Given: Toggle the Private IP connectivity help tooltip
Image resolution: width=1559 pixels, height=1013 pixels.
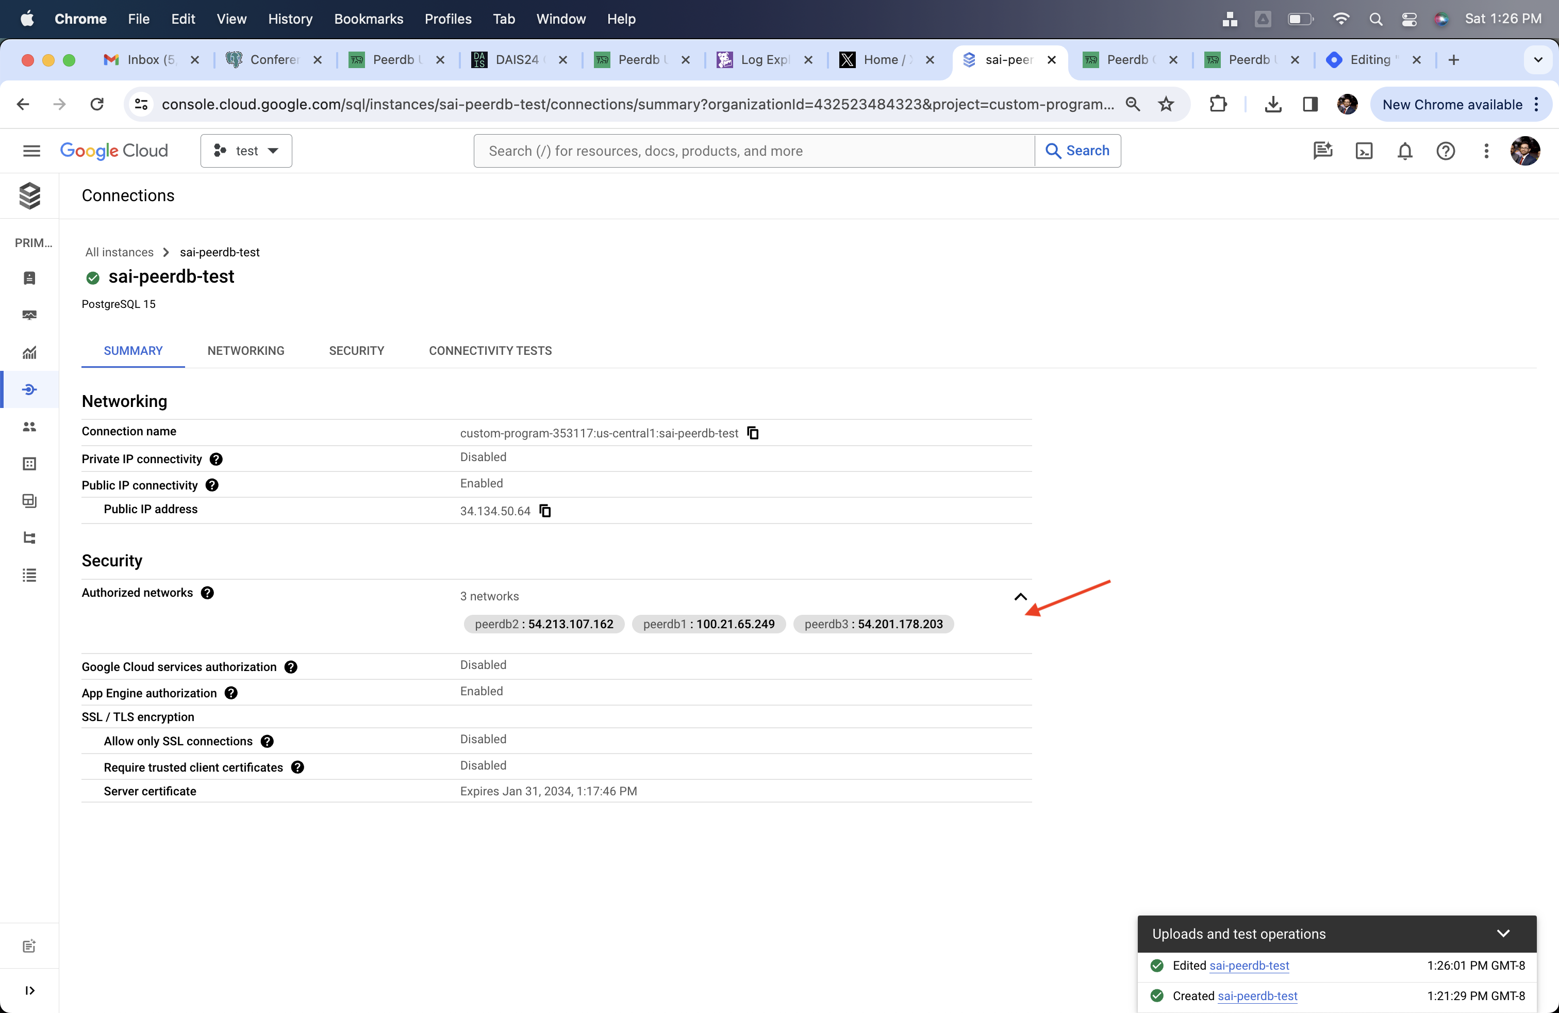Looking at the screenshot, I should [x=217, y=460].
